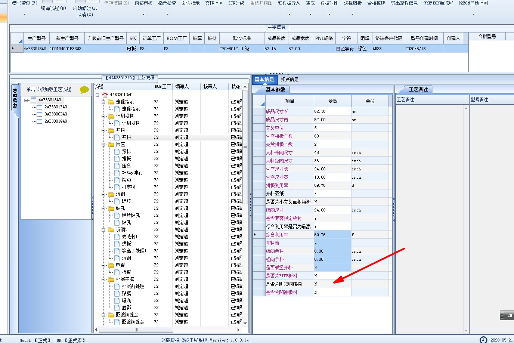
Task: Click down arrow of process tree scrollbar
Action: pyautogui.click(x=245, y=323)
